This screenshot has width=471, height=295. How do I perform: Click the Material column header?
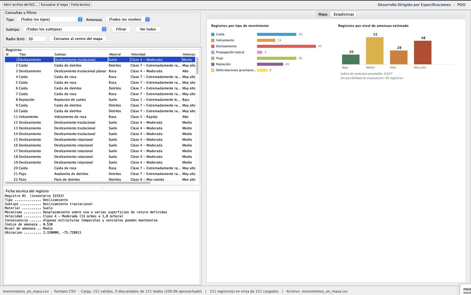coord(119,54)
